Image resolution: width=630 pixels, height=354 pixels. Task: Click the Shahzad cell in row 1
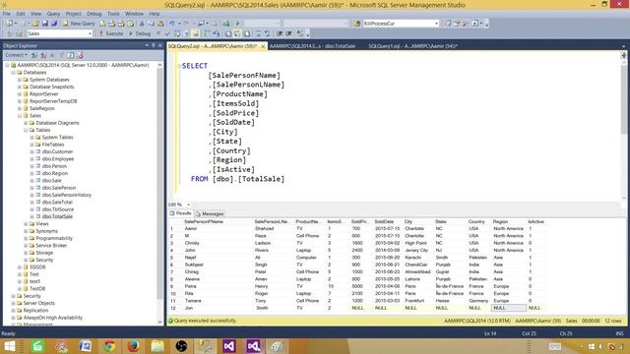[264, 229]
